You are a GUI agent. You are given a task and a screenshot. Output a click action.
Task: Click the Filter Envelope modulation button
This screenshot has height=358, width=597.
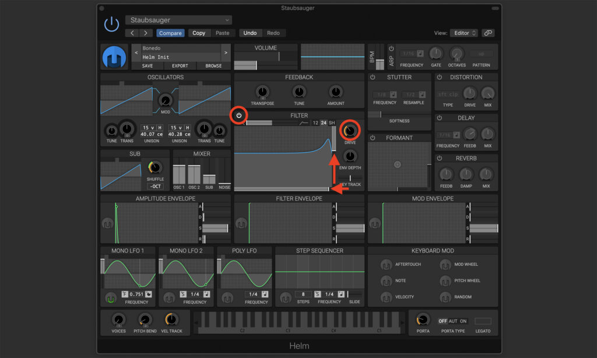[x=241, y=223]
